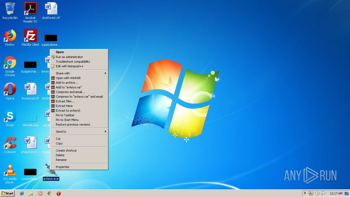Show hidden tray icons arrow

tap(305, 193)
